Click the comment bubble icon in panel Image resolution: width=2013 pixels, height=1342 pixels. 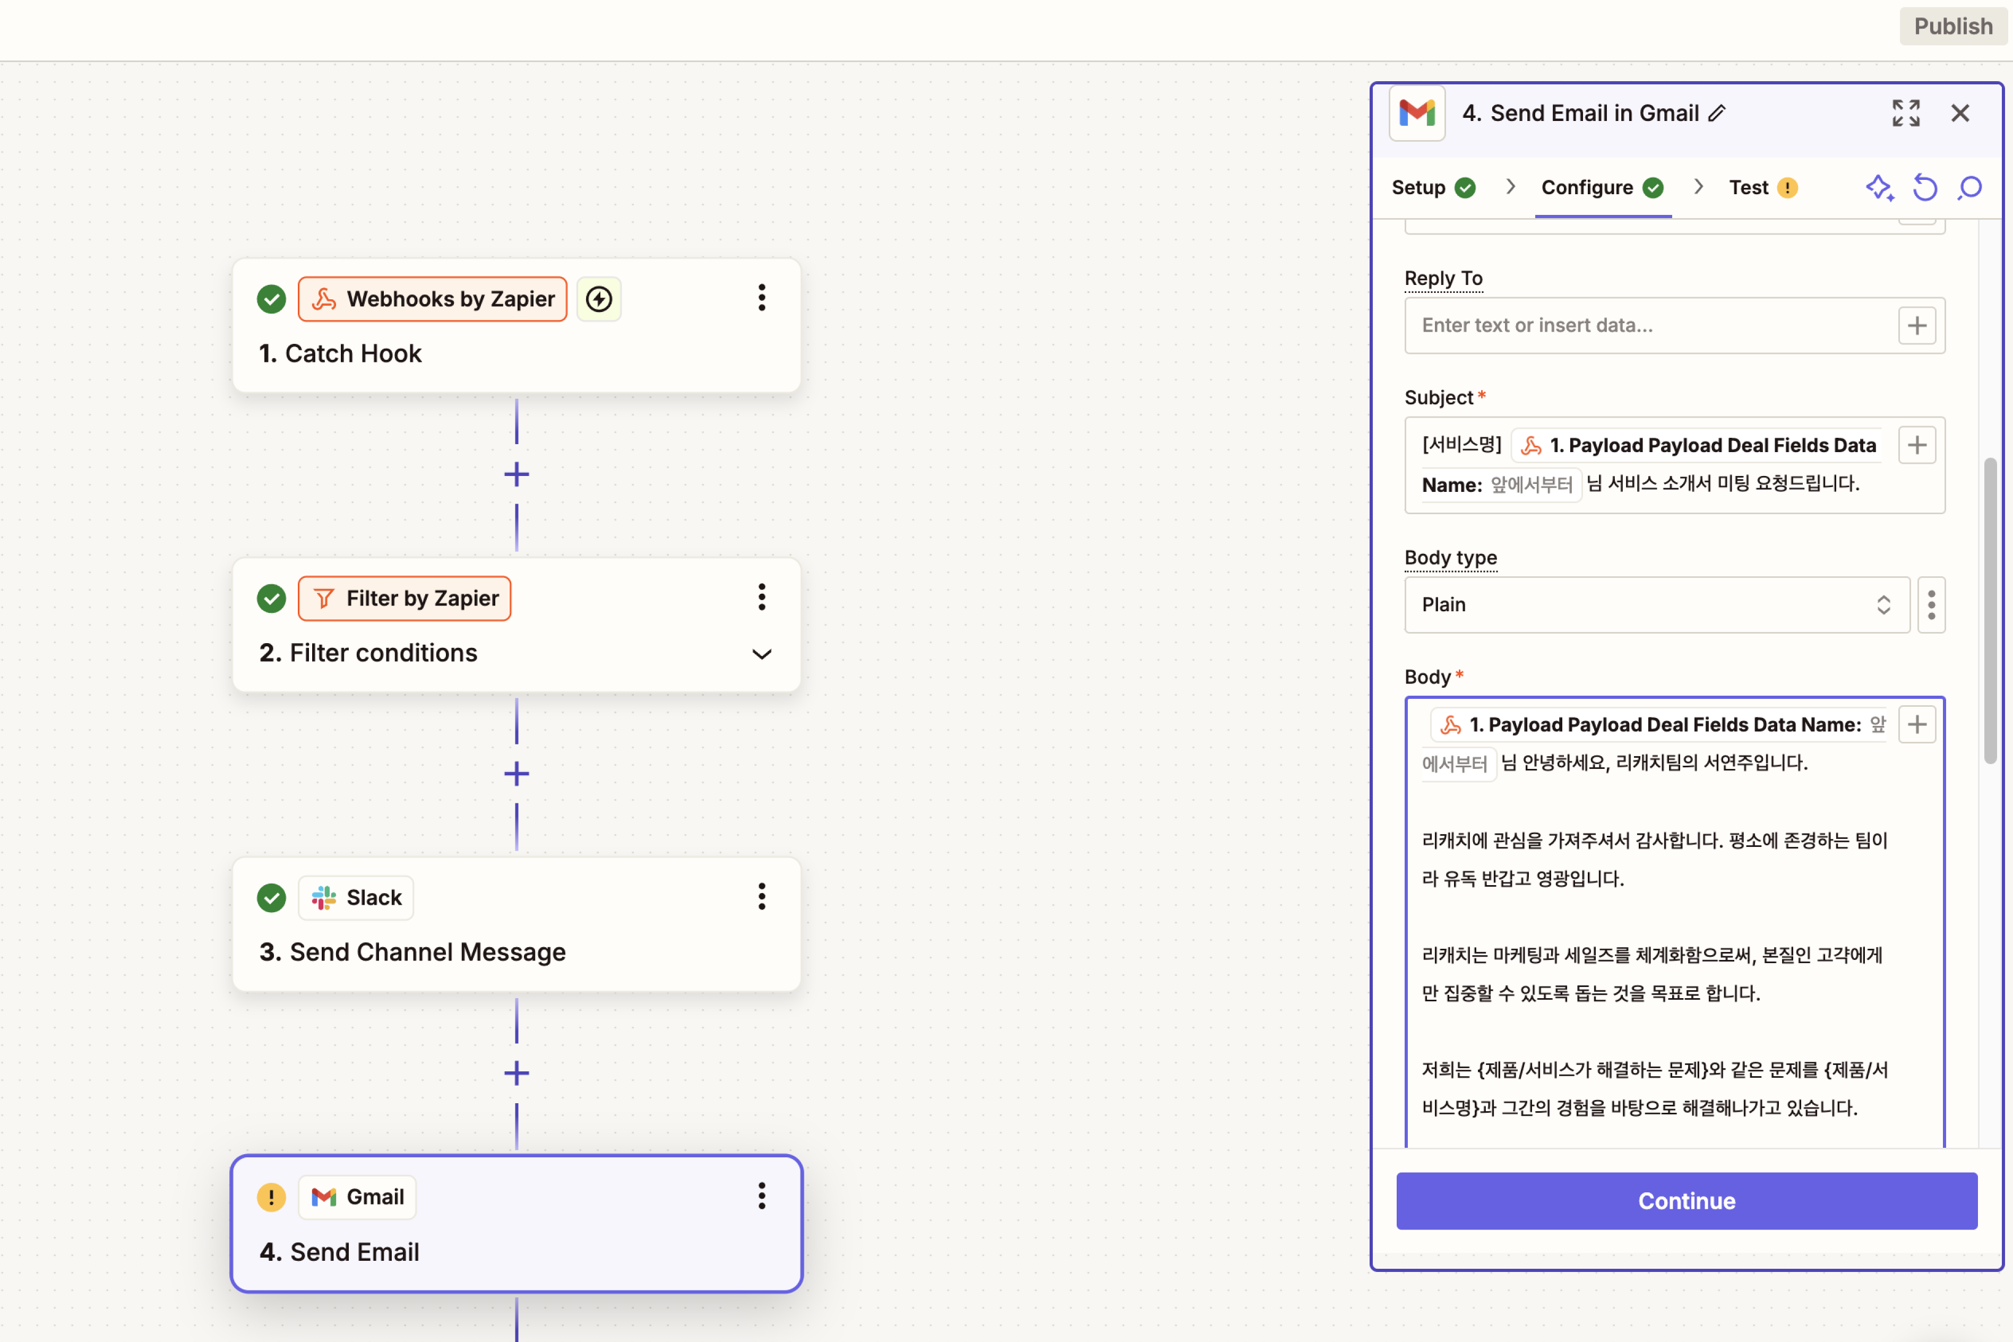pyautogui.click(x=1970, y=187)
